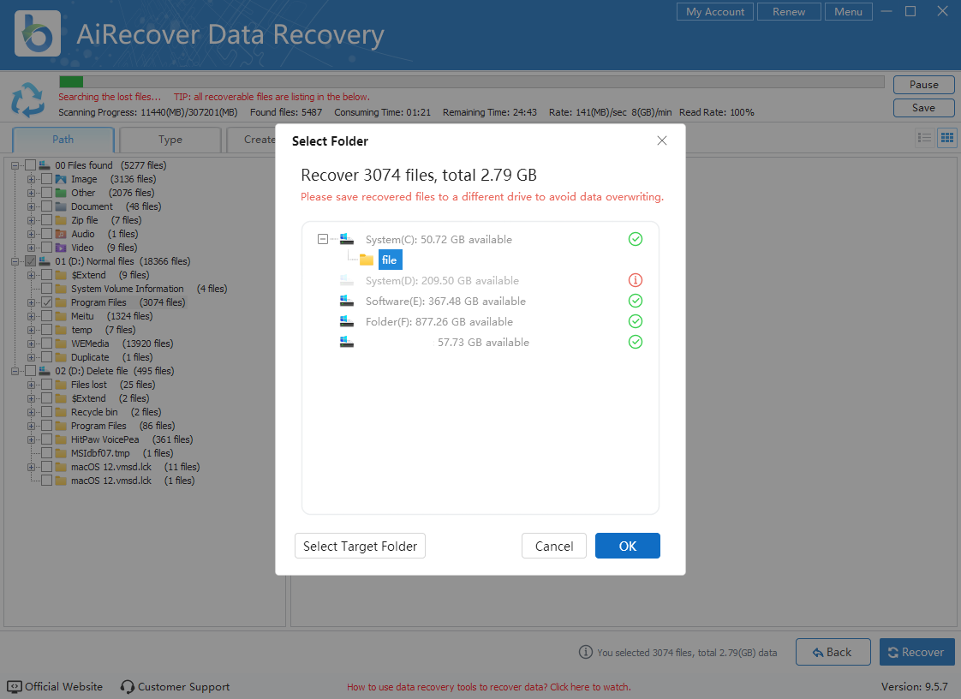The width and height of the screenshot is (961, 699).
Task: Check the Image files checkbox
Action: coord(46,179)
